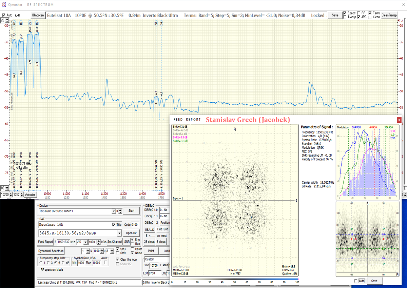Expand the Device tuner dropdown

point(113,211)
